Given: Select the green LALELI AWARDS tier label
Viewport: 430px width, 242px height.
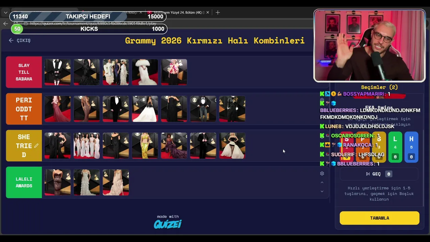Looking at the screenshot, I should pyautogui.click(x=24, y=182).
